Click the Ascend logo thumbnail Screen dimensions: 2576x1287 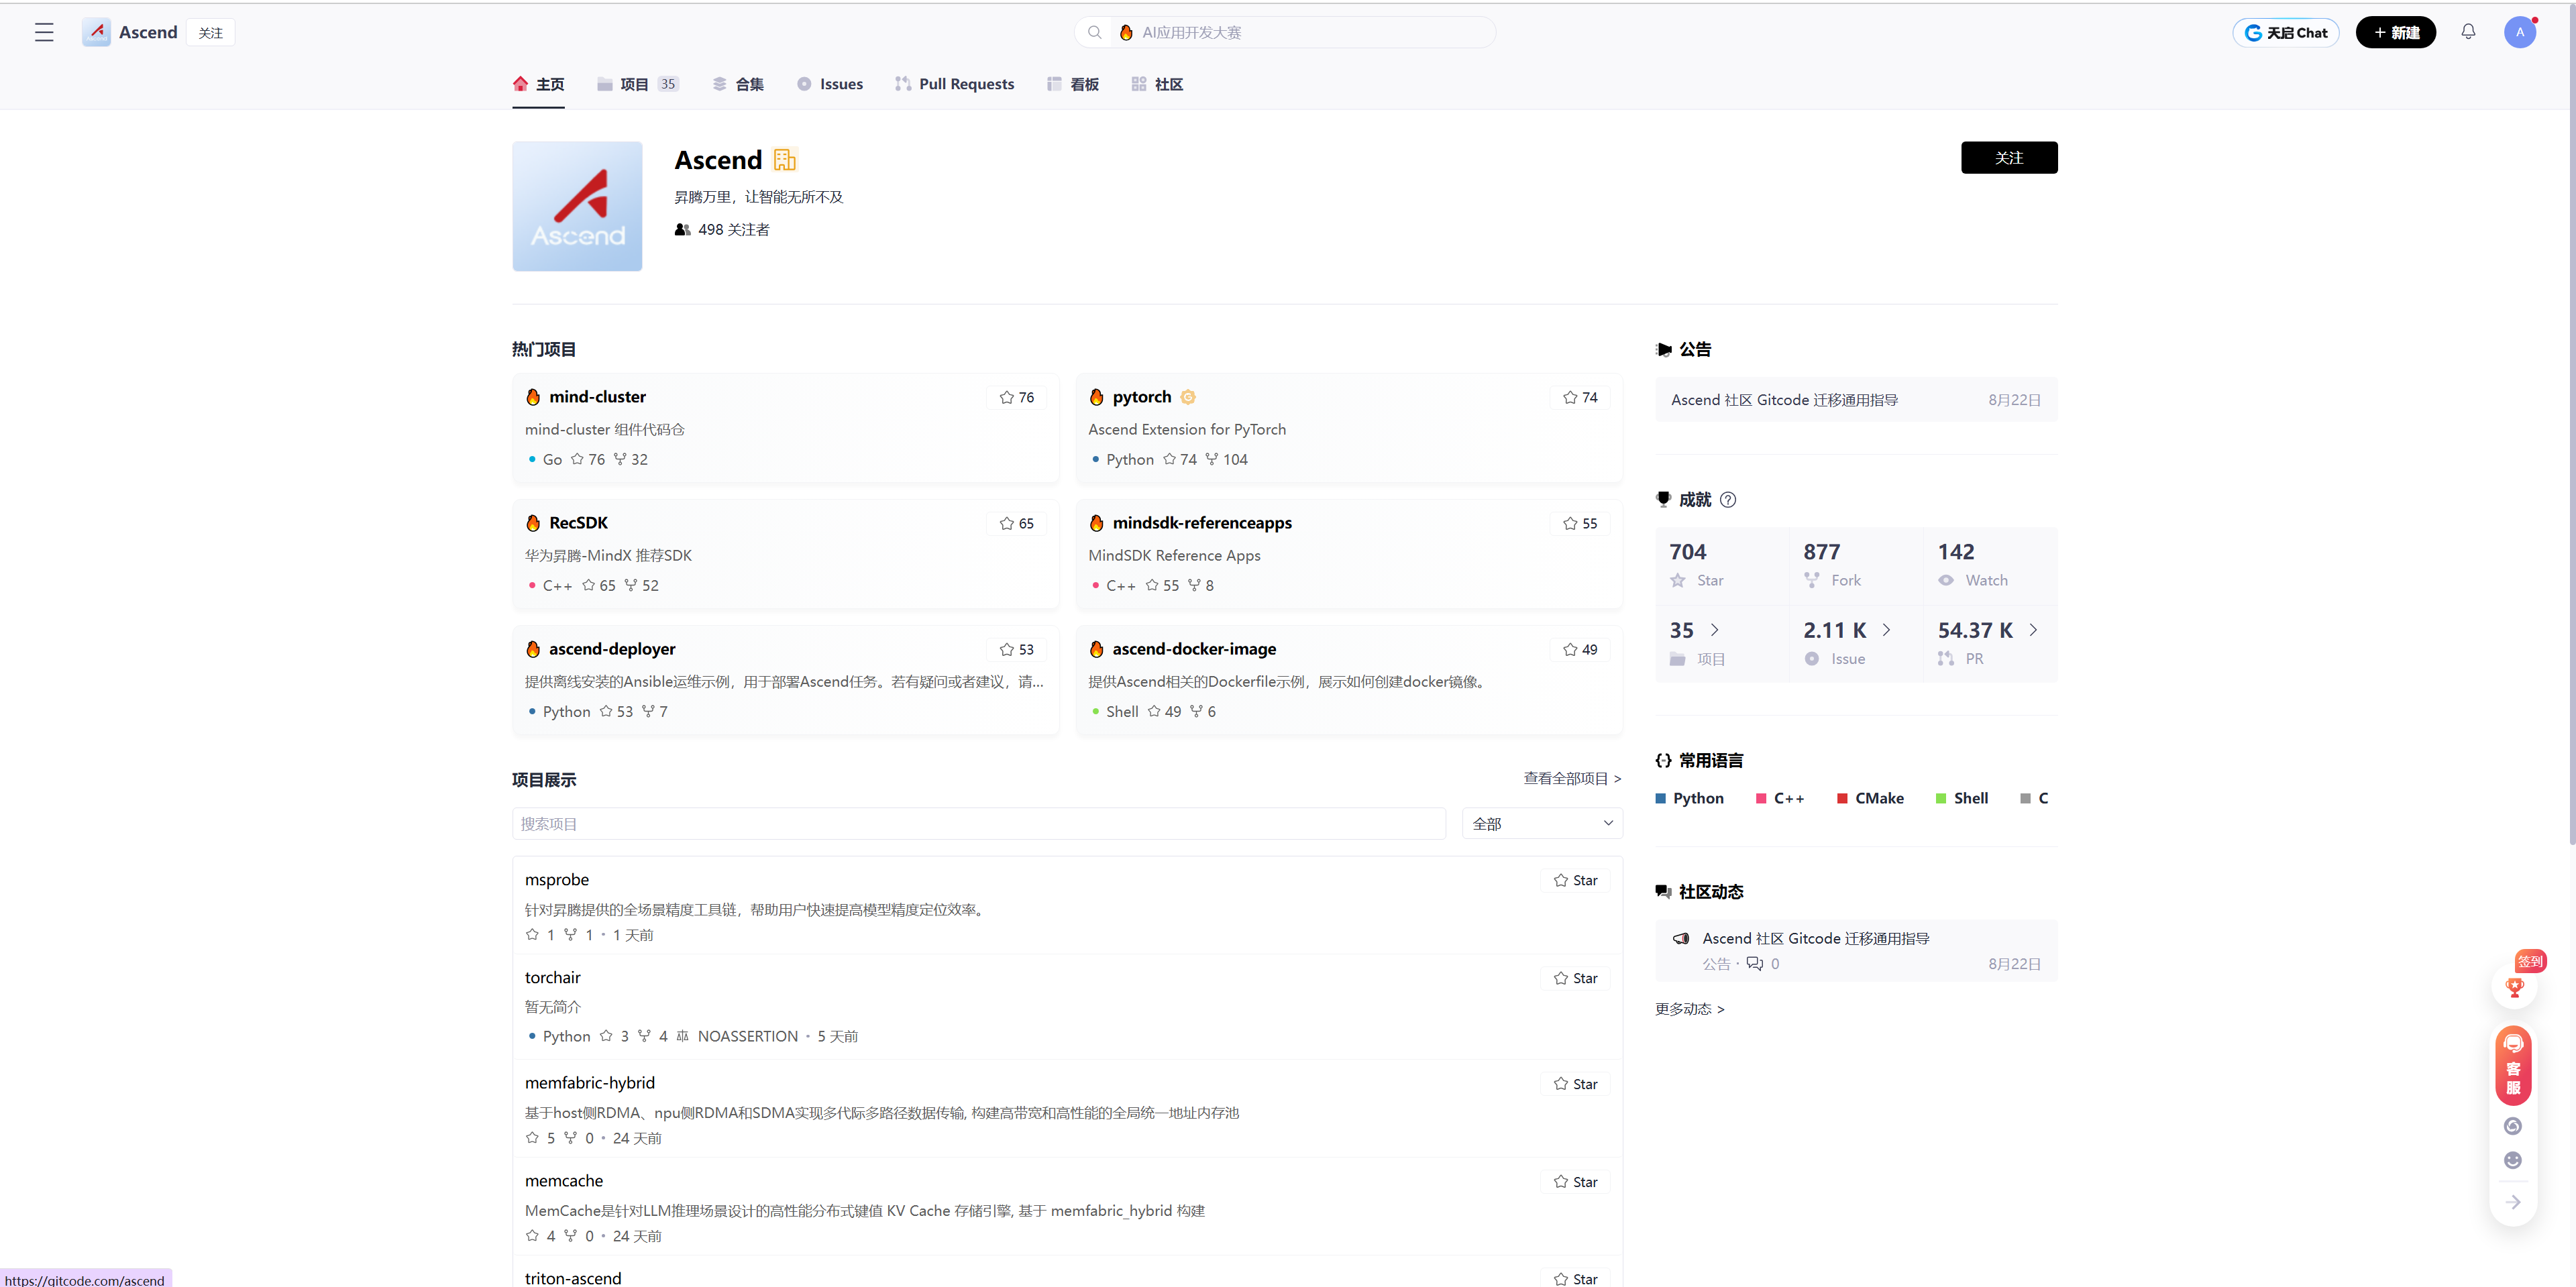pos(577,206)
